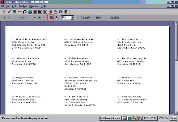
Task: Click 'Bowling Green, CA 10004' line
Action: 27,48
